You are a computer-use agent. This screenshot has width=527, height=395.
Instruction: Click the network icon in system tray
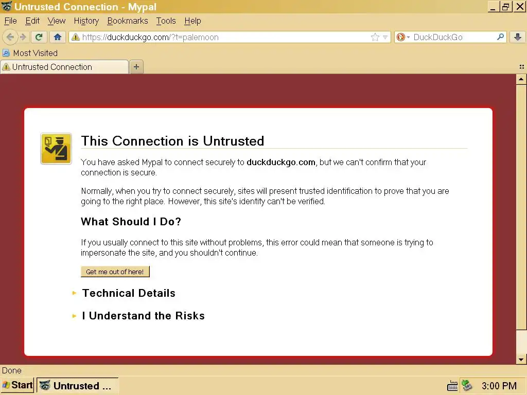[467, 385]
